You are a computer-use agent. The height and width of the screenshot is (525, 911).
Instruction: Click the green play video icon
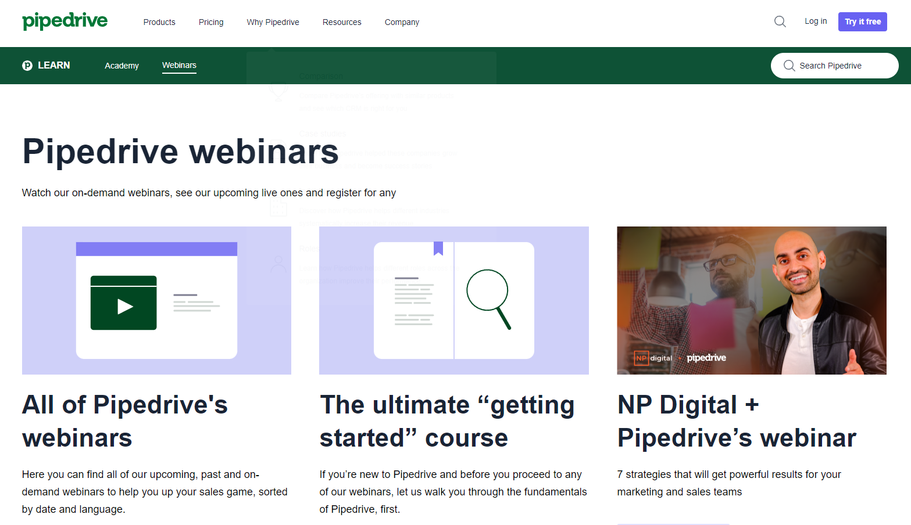123,303
